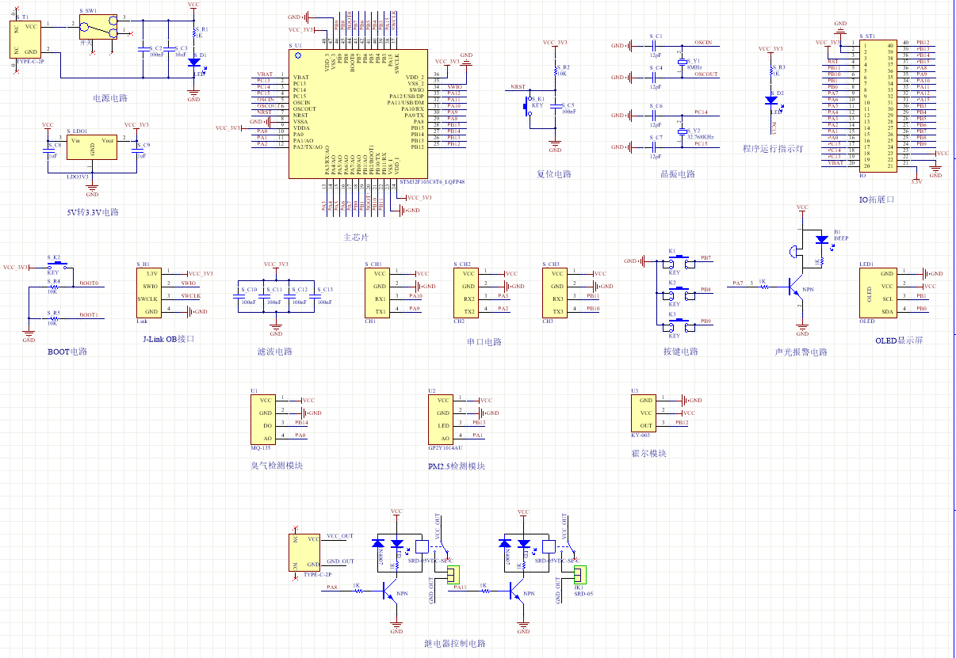Select the OSCOUT net label near C4

(x=706, y=74)
